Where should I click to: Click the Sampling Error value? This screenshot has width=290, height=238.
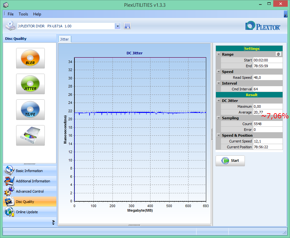click(x=268, y=130)
